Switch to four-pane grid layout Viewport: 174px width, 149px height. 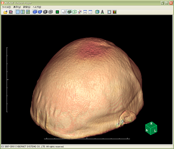point(28,12)
